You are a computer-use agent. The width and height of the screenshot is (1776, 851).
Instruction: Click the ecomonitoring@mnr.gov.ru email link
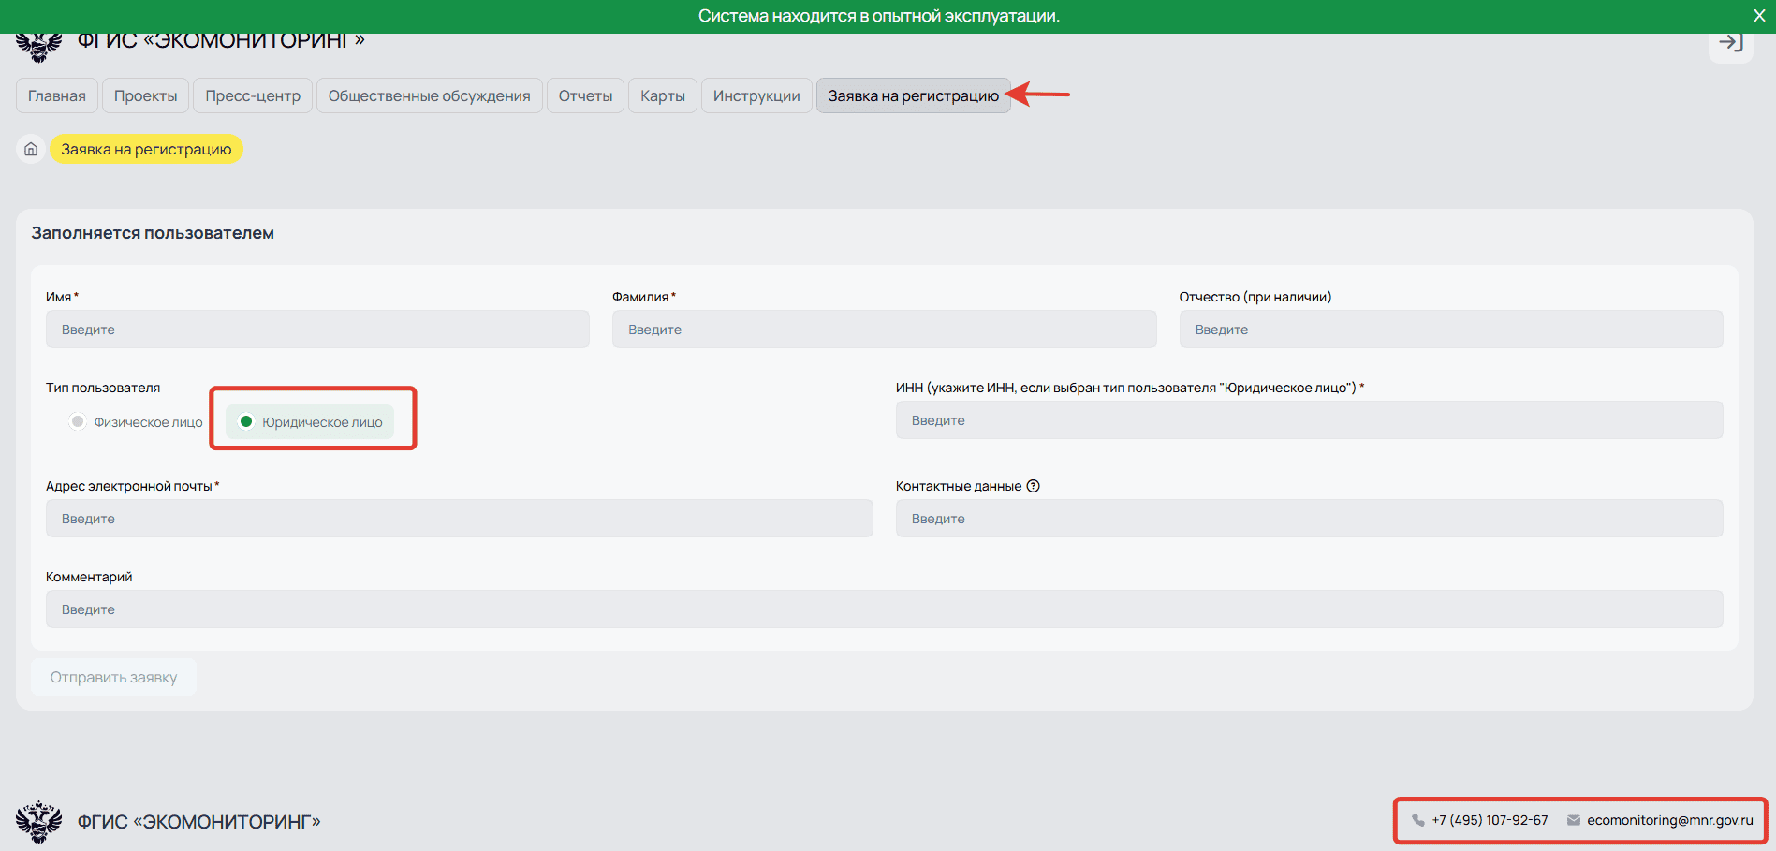[1669, 820]
